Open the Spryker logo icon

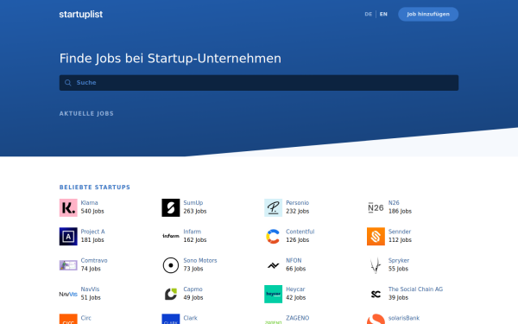tap(376, 265)
